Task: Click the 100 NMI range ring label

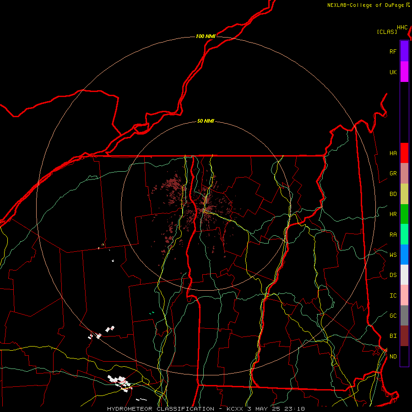Action: tap(206, 36)
